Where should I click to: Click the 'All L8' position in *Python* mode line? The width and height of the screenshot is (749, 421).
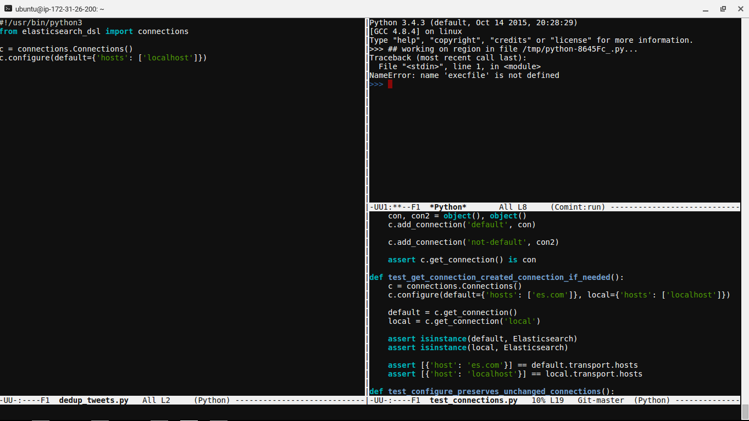513,207
